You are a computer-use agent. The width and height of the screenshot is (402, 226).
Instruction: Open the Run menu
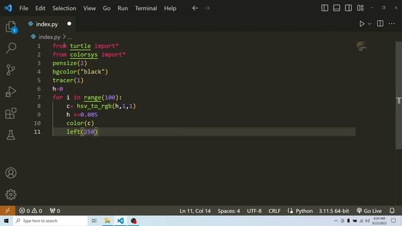tap(122, 8)
